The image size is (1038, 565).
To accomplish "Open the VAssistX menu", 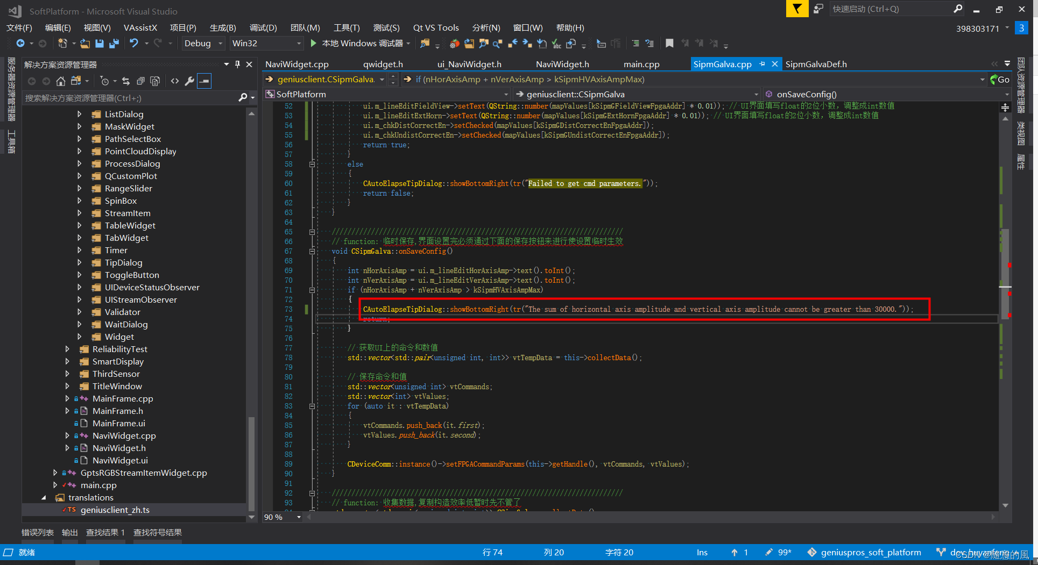I will (x=140, y=27).
